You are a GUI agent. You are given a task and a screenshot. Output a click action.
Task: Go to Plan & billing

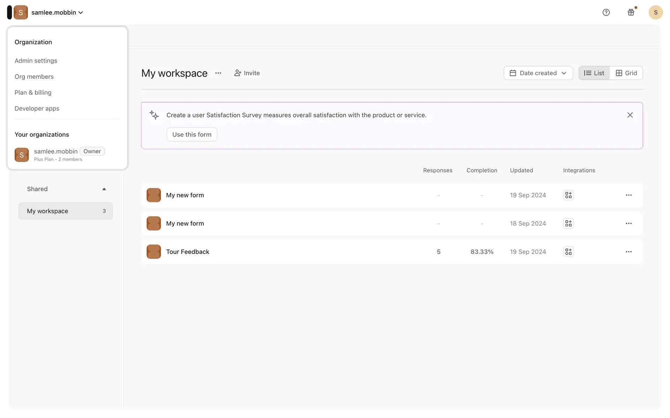(33, 93)
